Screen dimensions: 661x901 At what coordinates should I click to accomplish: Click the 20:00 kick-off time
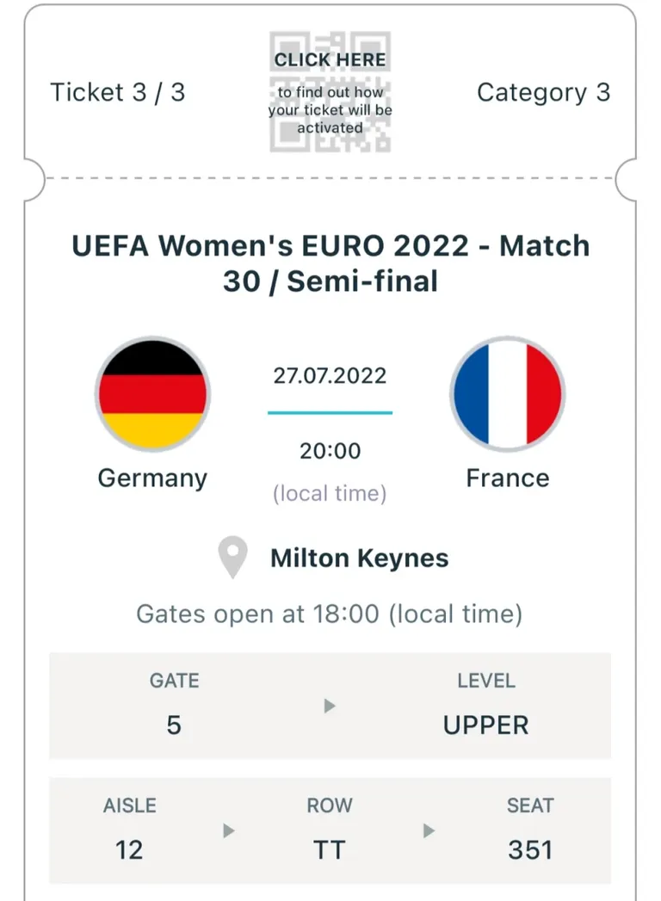click(x=330, y=451)
